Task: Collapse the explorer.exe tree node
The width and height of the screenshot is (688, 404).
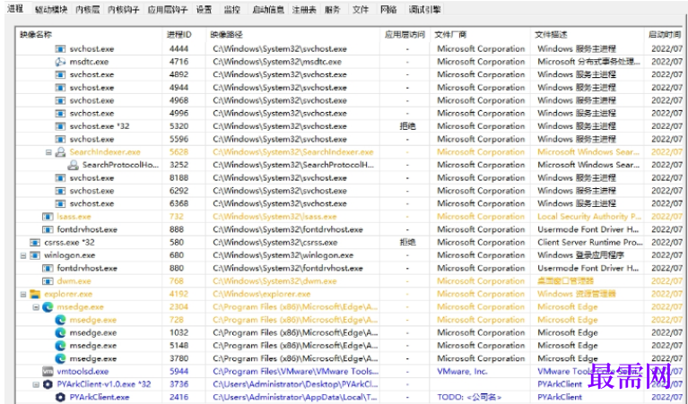Action: (23, 294)
